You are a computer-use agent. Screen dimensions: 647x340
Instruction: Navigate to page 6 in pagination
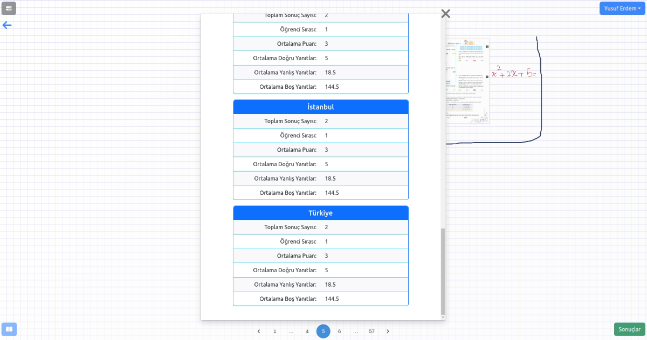339,331
